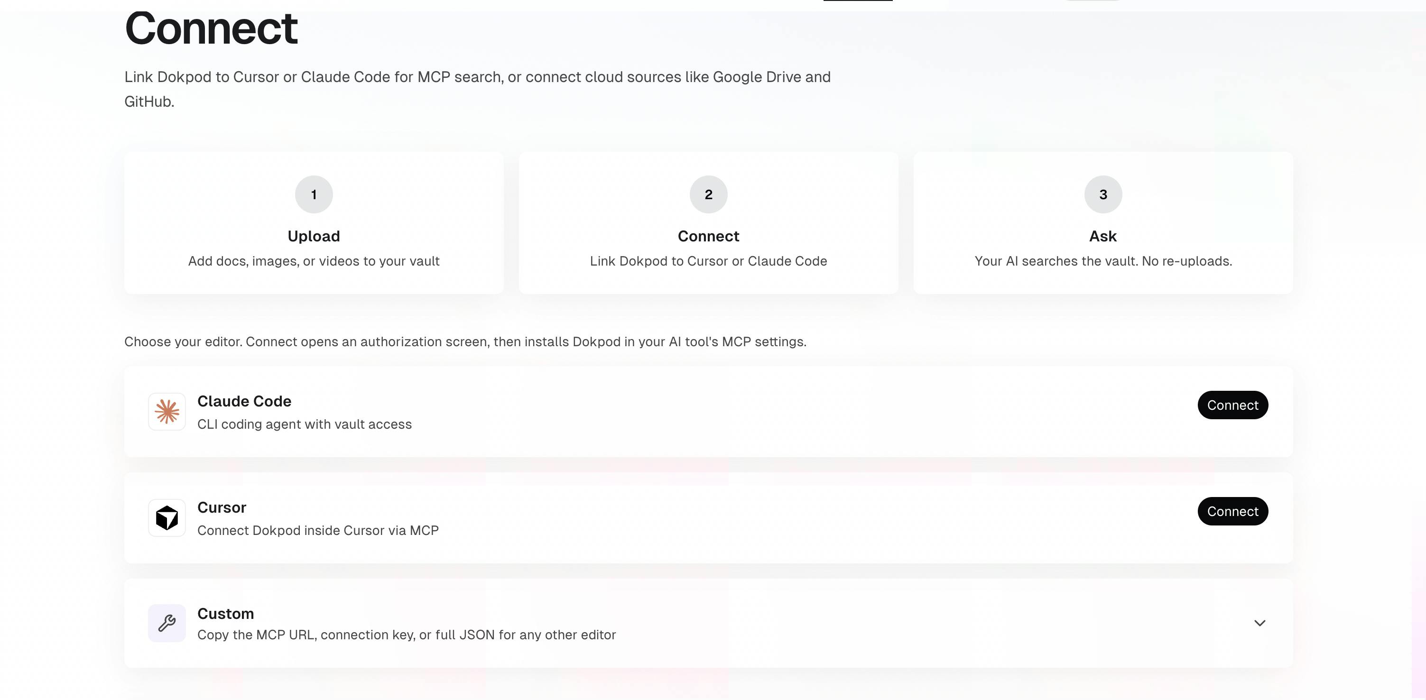Connect Claude Code to Dokpod
Viewport: 1426px width, 700px height.
tap(1233, 405)
